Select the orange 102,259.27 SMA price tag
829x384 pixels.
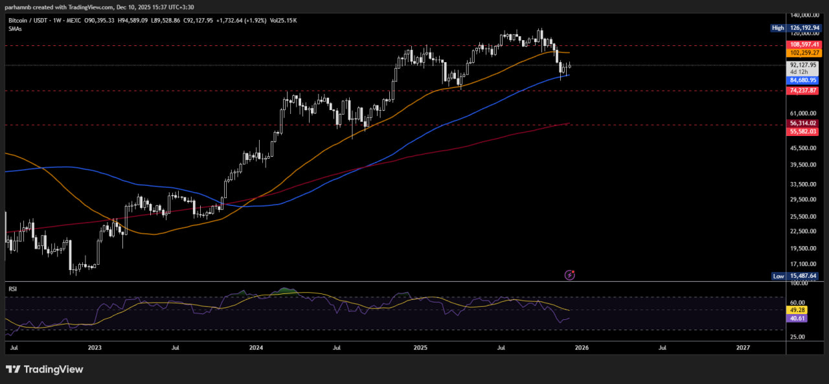pos(804,52)
